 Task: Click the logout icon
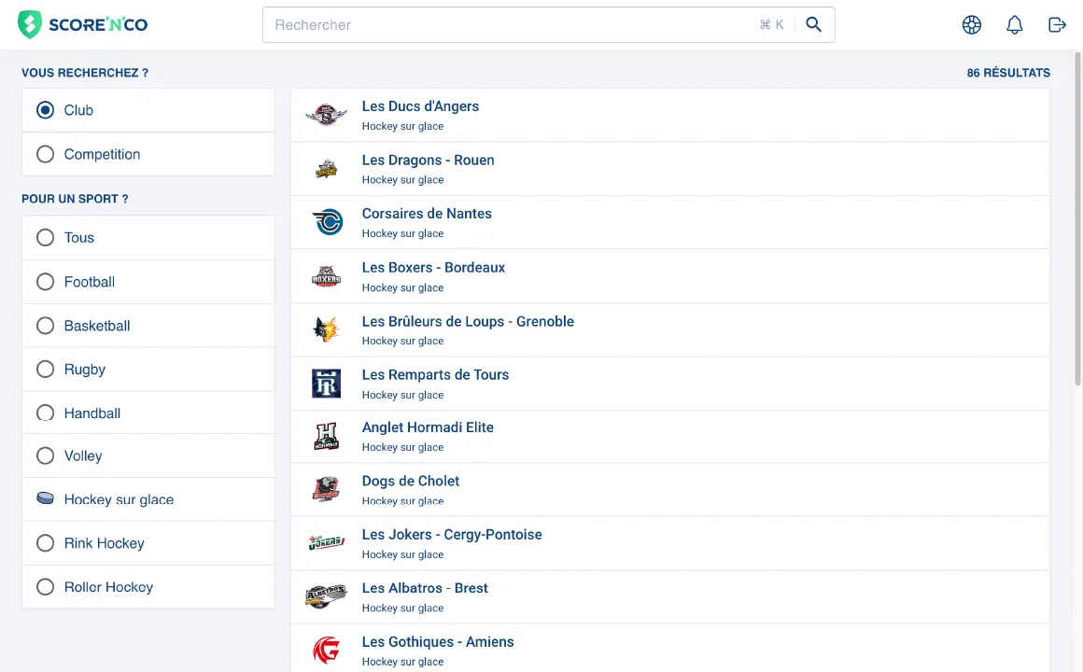point(1057,25)
